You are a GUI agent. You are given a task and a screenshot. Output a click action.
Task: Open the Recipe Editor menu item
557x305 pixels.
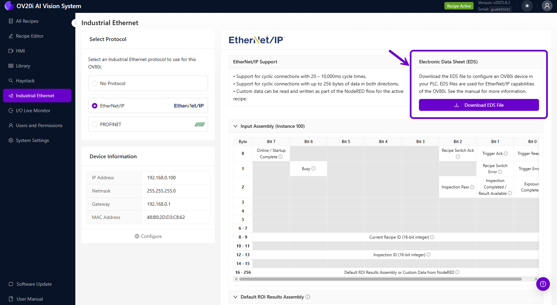click(x=30, y=36)
